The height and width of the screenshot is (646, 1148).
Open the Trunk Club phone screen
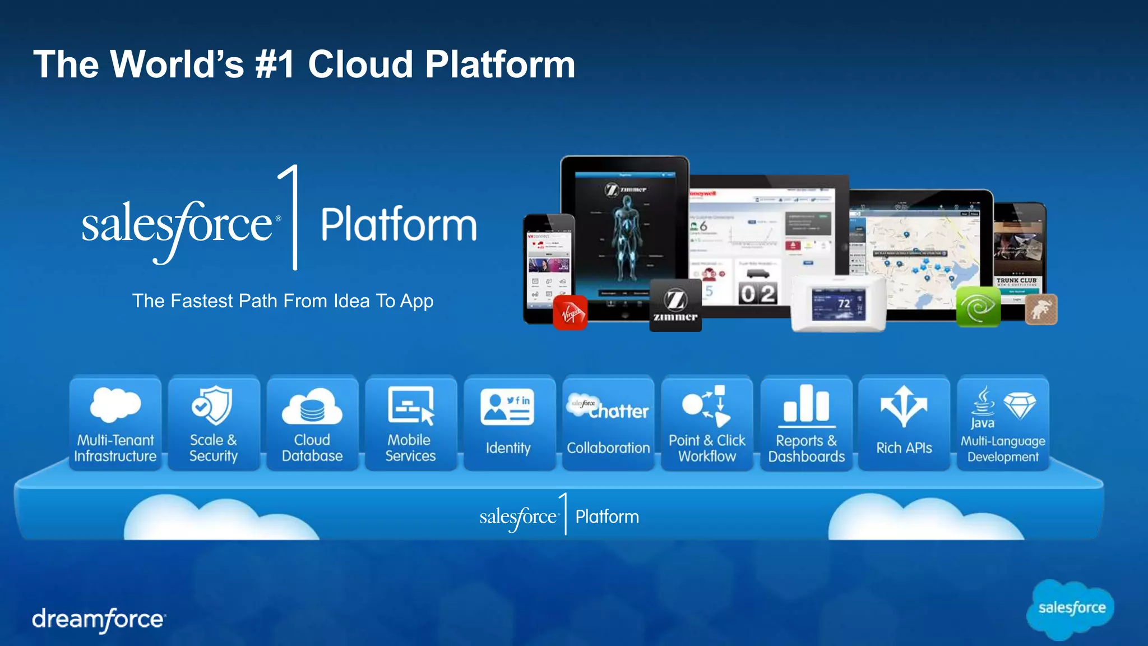click(x=1019, y=261)
